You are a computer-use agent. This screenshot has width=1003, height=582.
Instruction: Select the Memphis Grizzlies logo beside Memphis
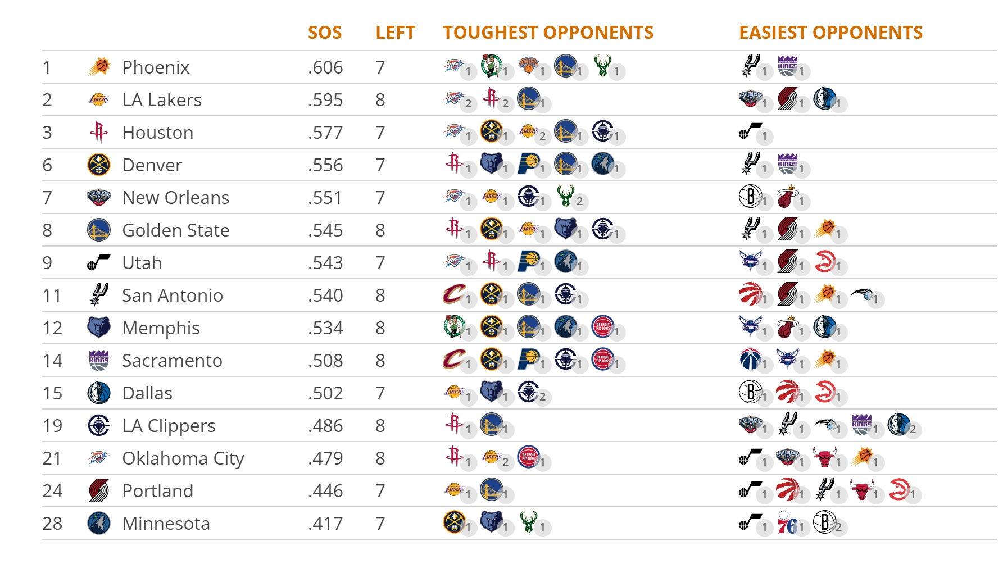click(99, 328)
